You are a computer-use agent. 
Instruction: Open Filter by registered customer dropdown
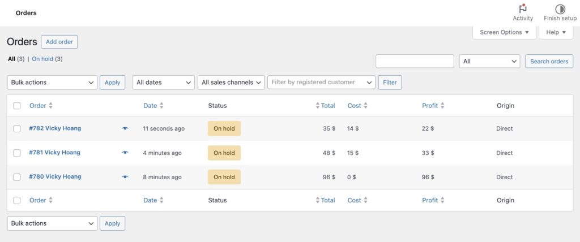(322, 83)
